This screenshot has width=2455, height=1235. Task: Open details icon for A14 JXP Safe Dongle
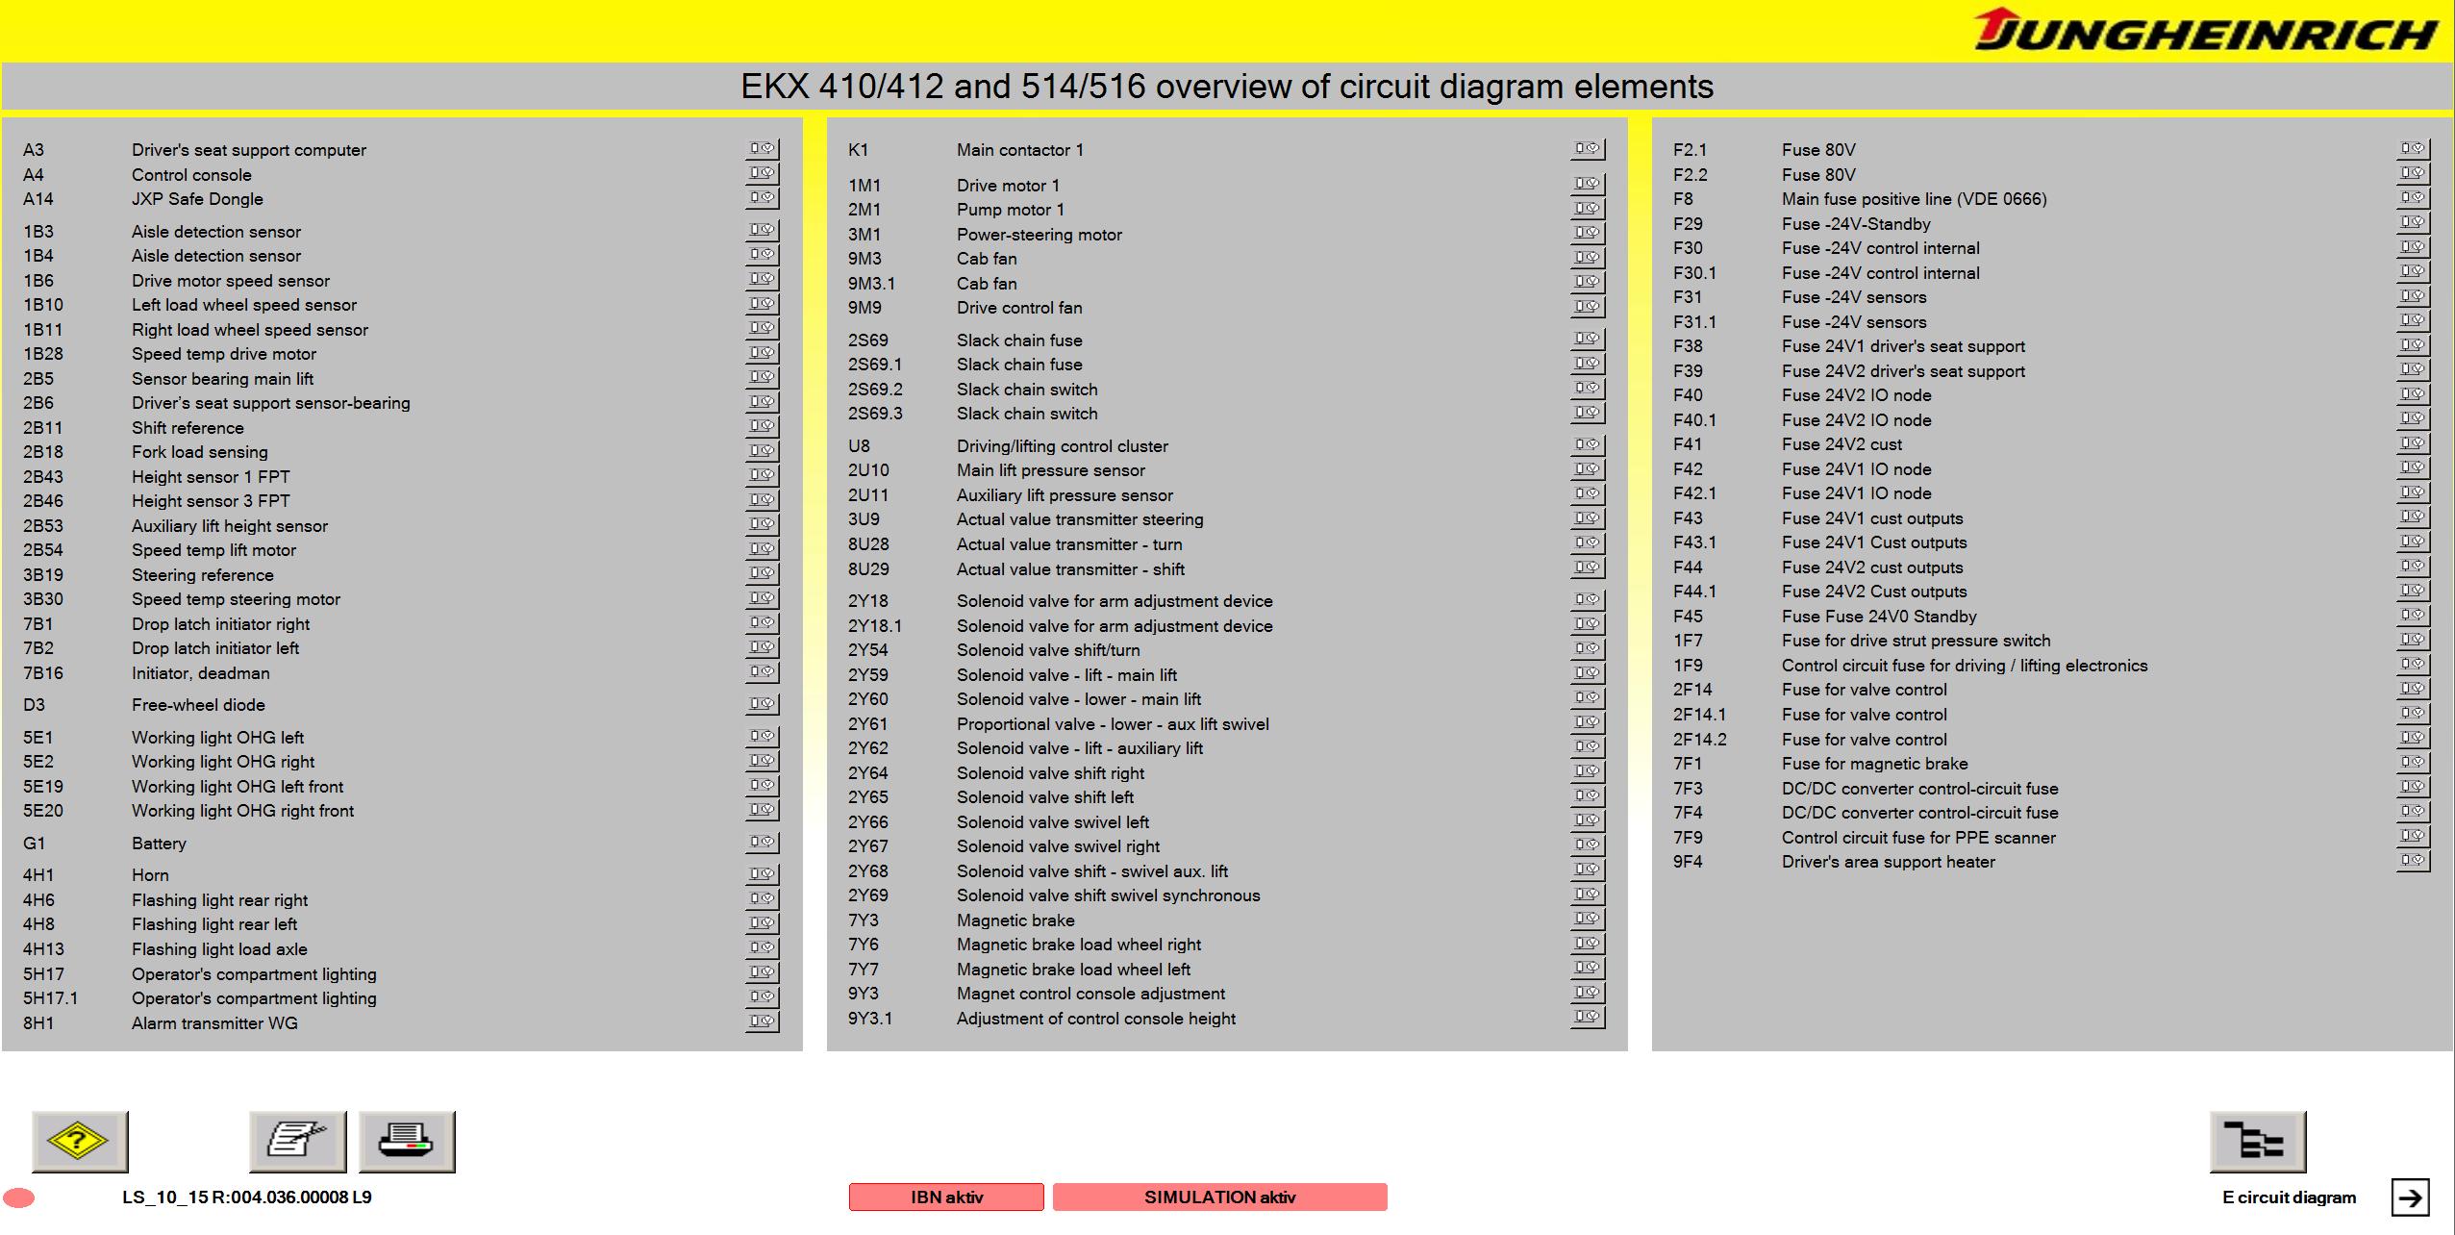[763, 198]
